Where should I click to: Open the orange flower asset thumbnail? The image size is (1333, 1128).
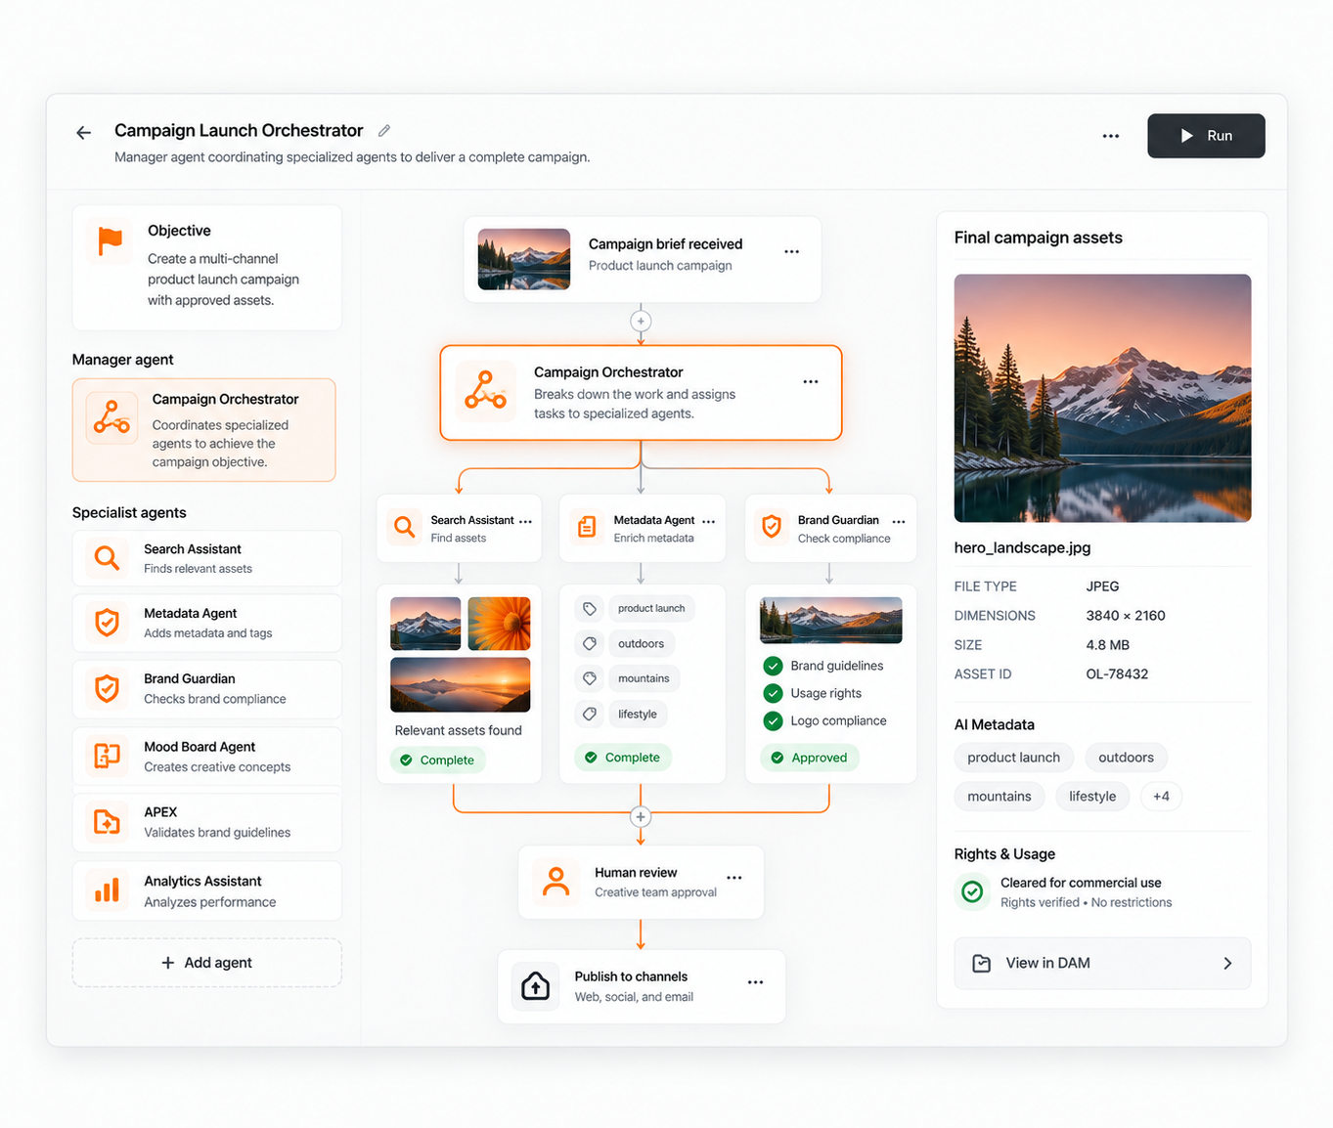499,624
